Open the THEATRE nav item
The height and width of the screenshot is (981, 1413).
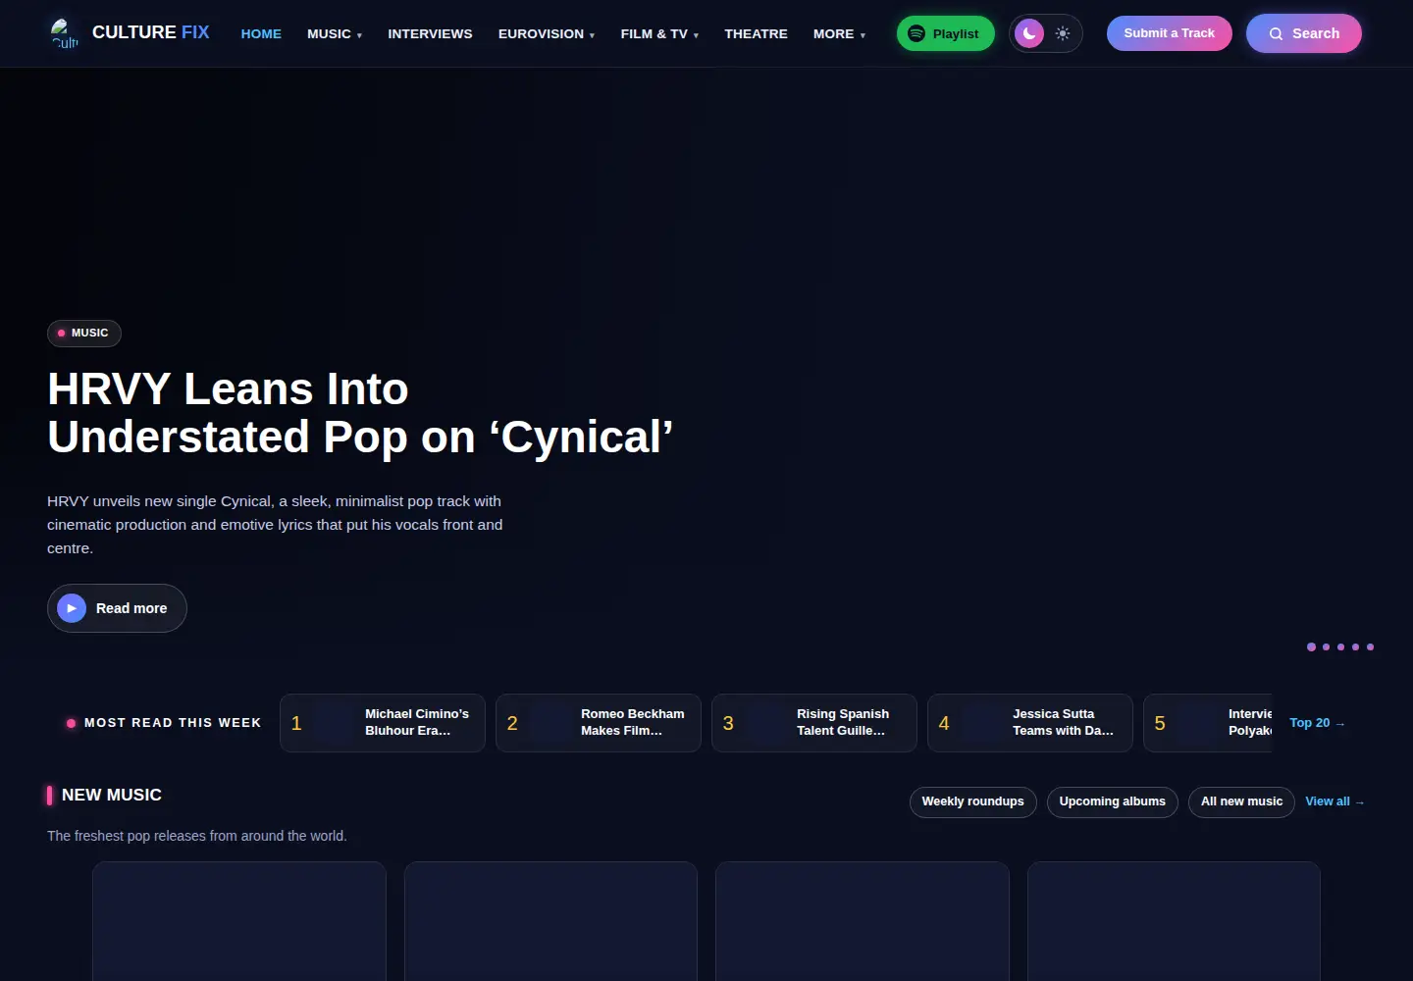pos(756,33)
